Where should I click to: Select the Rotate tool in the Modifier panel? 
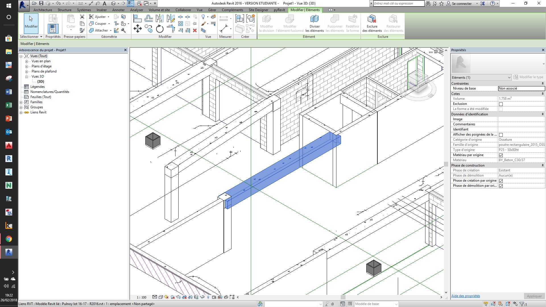(x=160, y=29)
